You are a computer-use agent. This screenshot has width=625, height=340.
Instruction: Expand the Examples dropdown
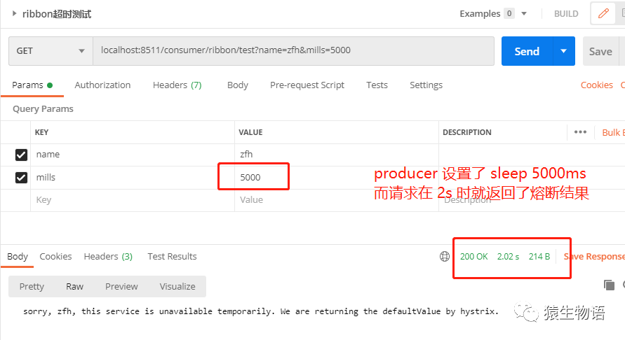tap(524, 13)
